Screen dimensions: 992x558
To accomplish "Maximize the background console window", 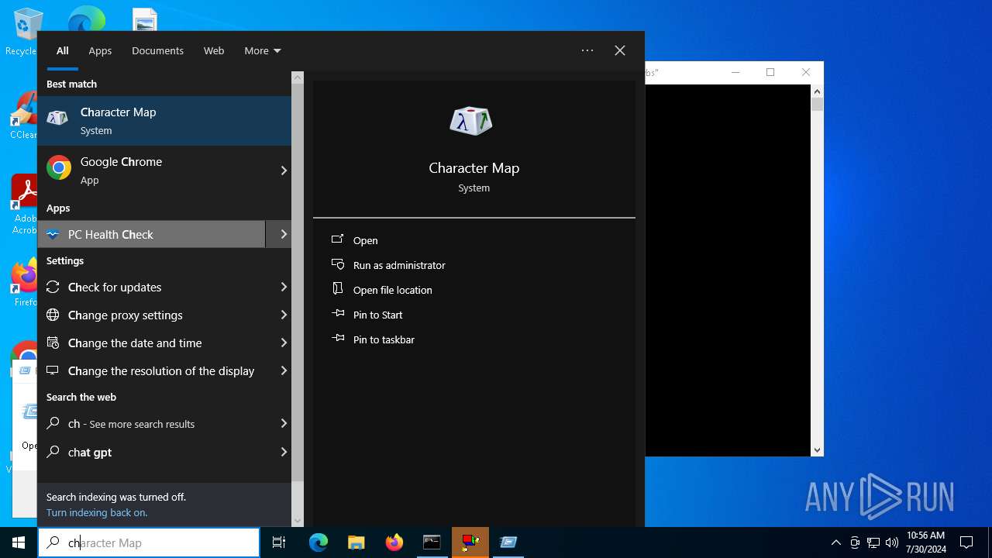I will pos(770,72).
